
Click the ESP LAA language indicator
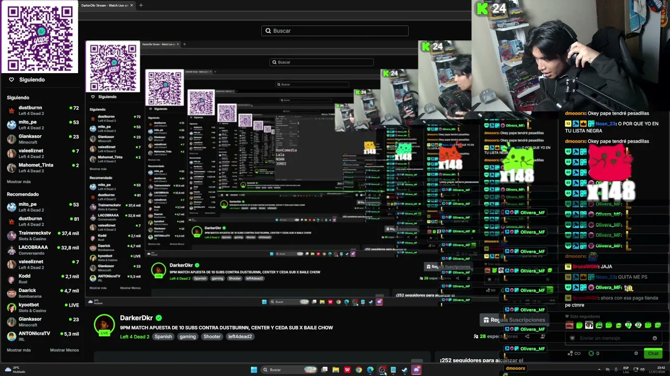(626, 370)
